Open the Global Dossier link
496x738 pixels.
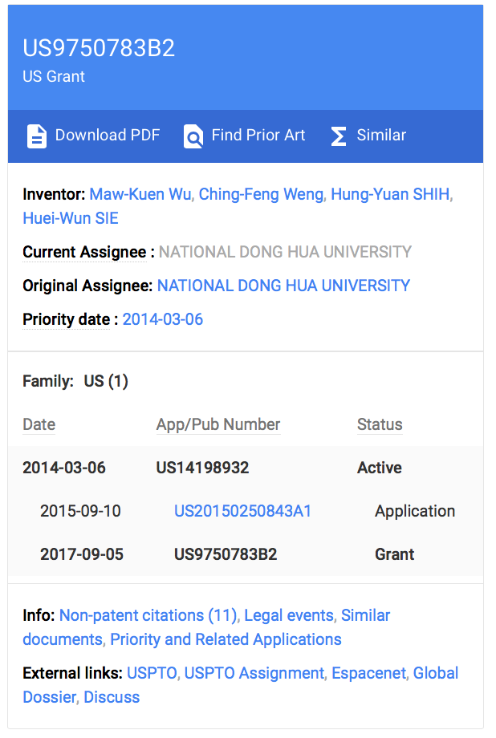(x=436, y=673)
